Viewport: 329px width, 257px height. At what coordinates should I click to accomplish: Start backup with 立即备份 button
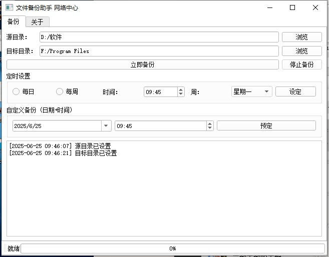(142, 64)
